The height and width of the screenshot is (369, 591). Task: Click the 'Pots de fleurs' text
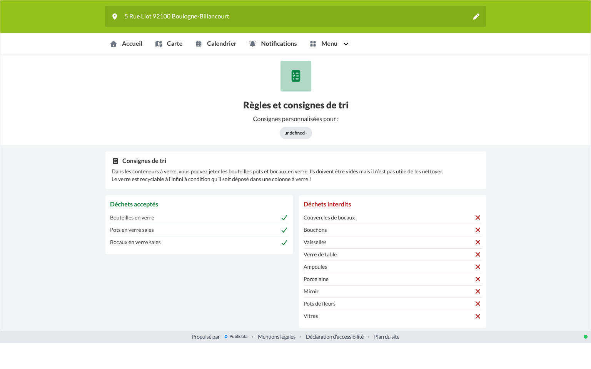pos(319,304)
